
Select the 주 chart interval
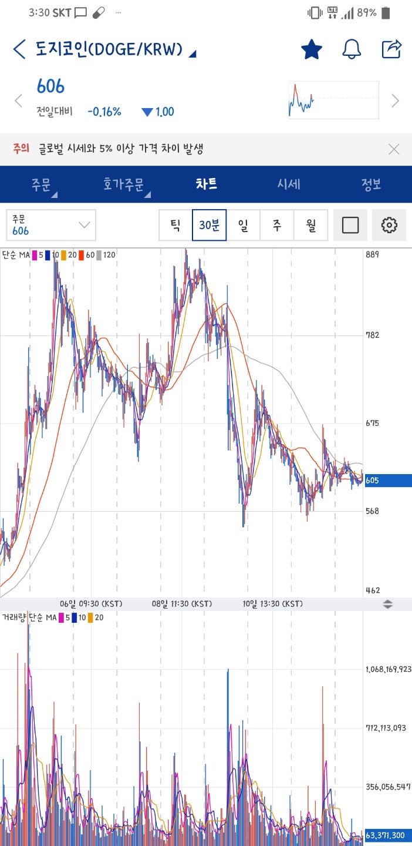(x=276, y=225)
